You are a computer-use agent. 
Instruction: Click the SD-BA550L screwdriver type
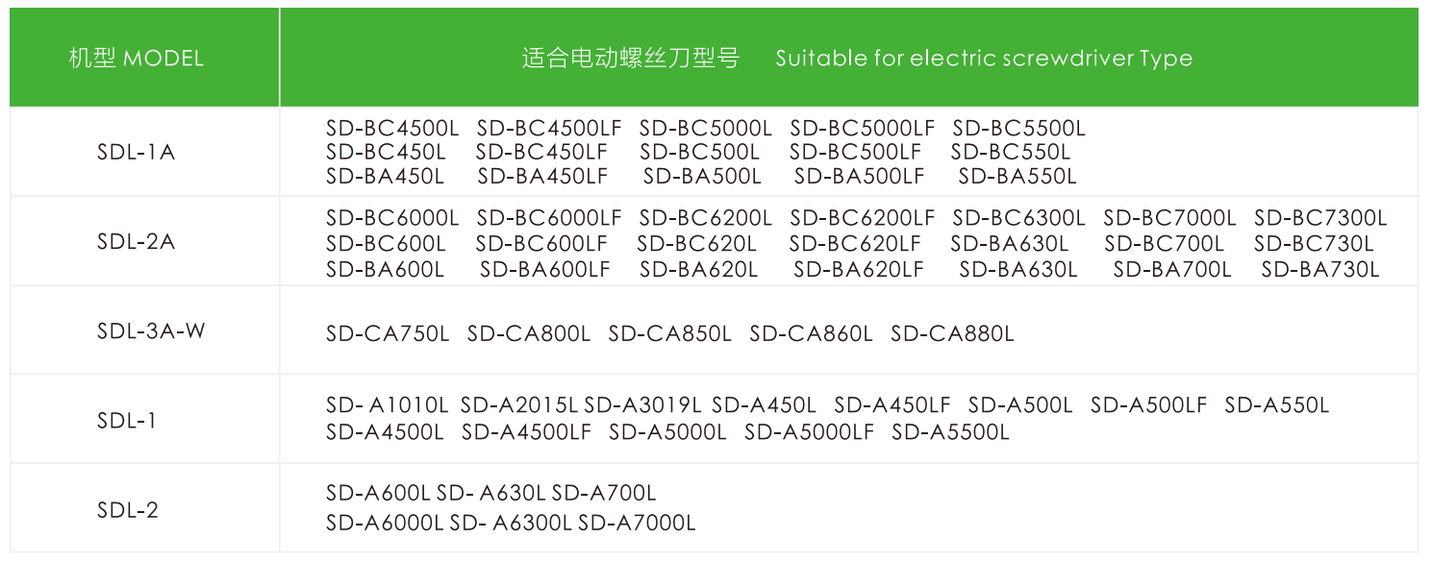coord(1017,177)
